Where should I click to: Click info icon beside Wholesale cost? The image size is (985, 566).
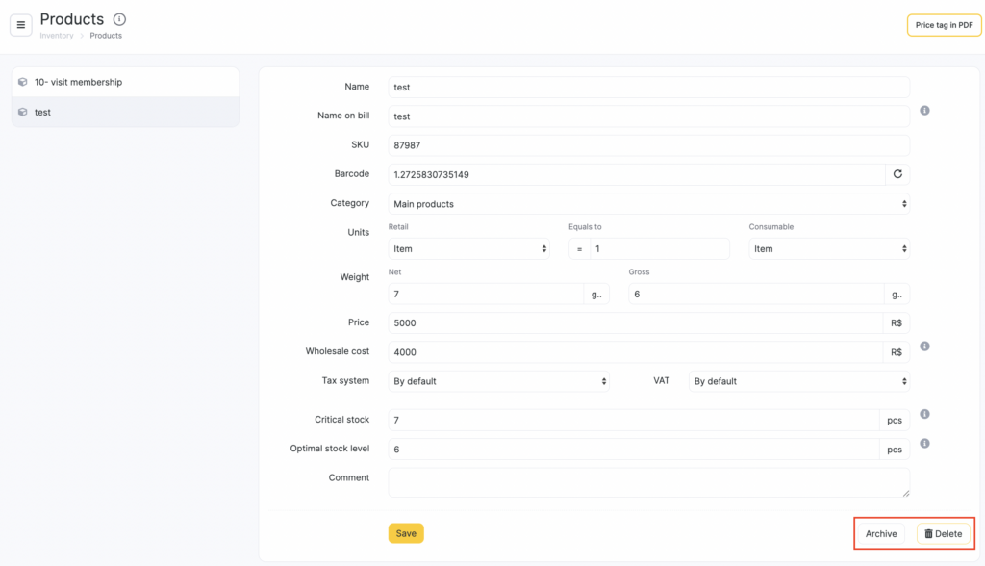click(x=924, y=347)
